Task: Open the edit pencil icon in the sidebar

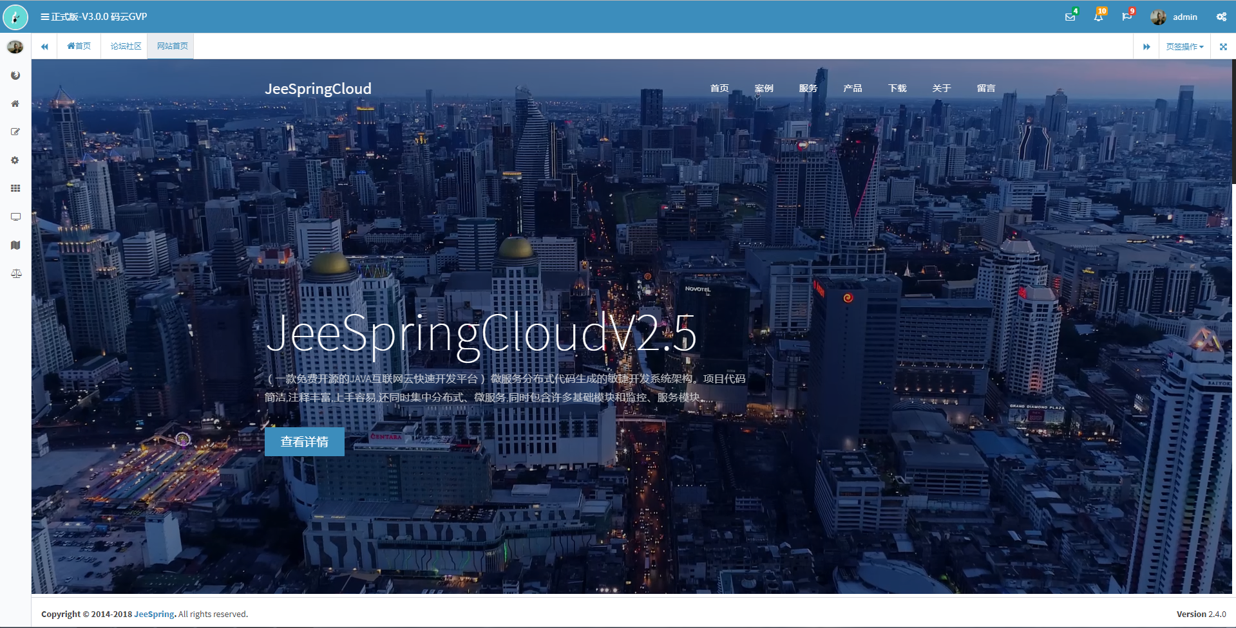Action: coord(15,132)
